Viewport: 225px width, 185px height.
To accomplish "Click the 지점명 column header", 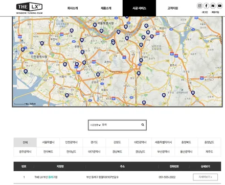I will [x=60, y=167].
